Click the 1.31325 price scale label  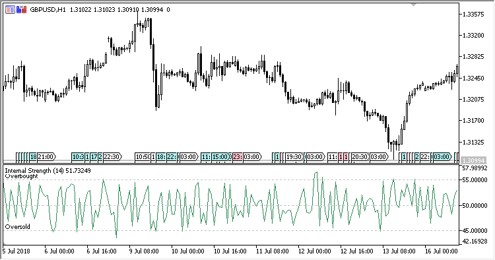click(473, 143)
